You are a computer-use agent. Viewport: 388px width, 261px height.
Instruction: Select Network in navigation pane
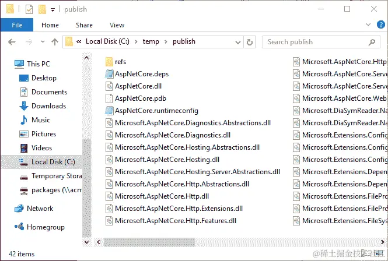[x=34, y=209]
